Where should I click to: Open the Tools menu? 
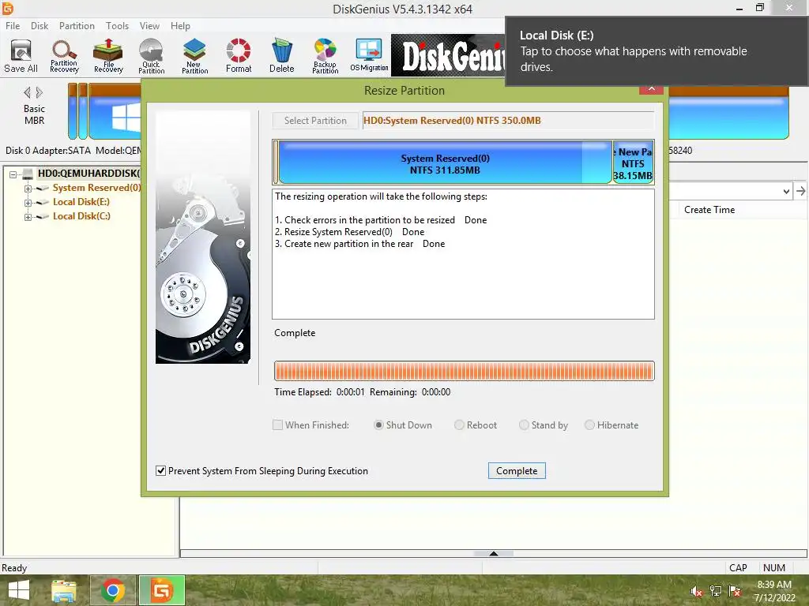coord(117,26)
